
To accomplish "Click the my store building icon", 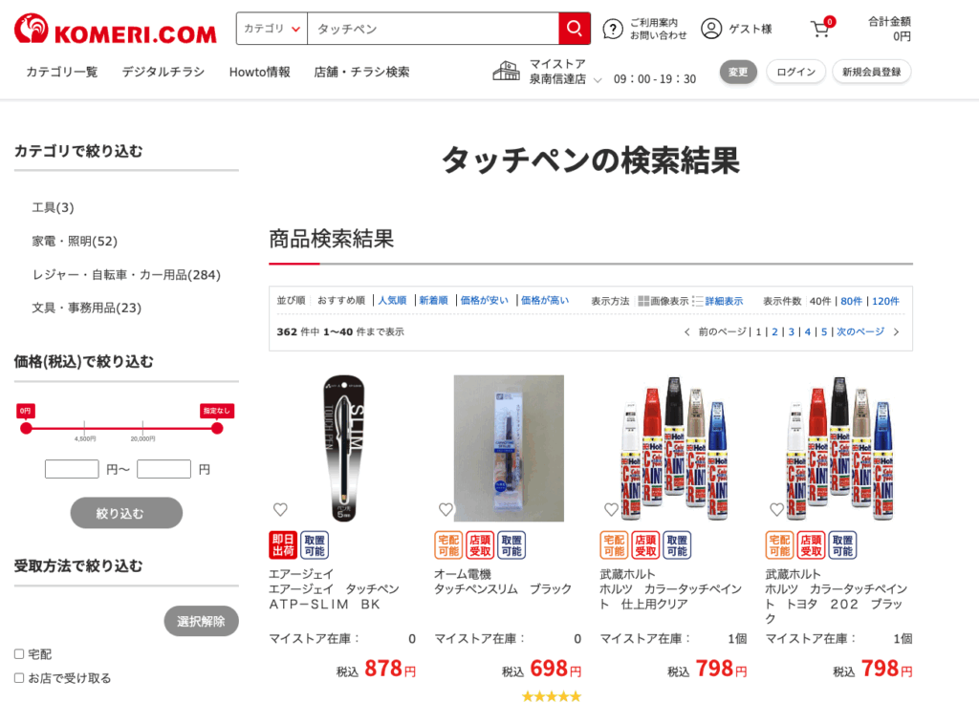I will coord(507,71).
